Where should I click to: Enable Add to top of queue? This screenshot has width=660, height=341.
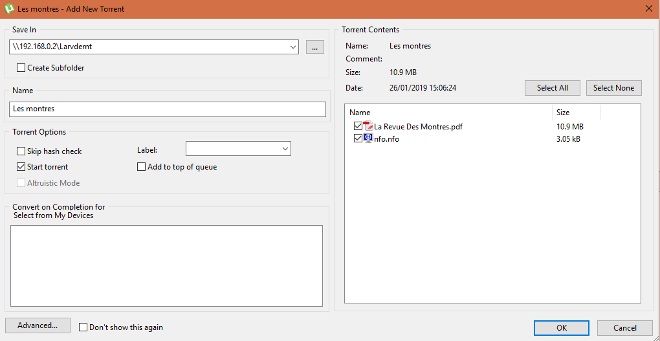[142, 167]
